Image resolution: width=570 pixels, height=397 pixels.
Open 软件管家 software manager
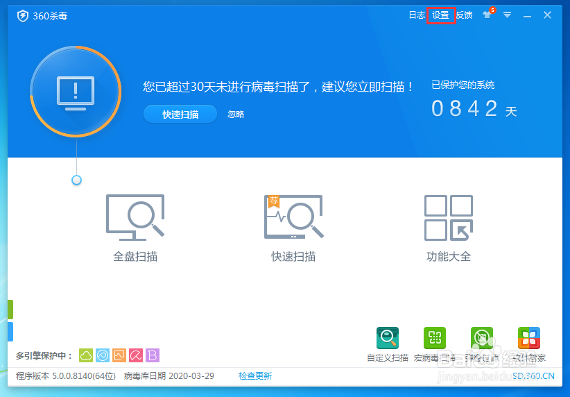tap(529, 344)
